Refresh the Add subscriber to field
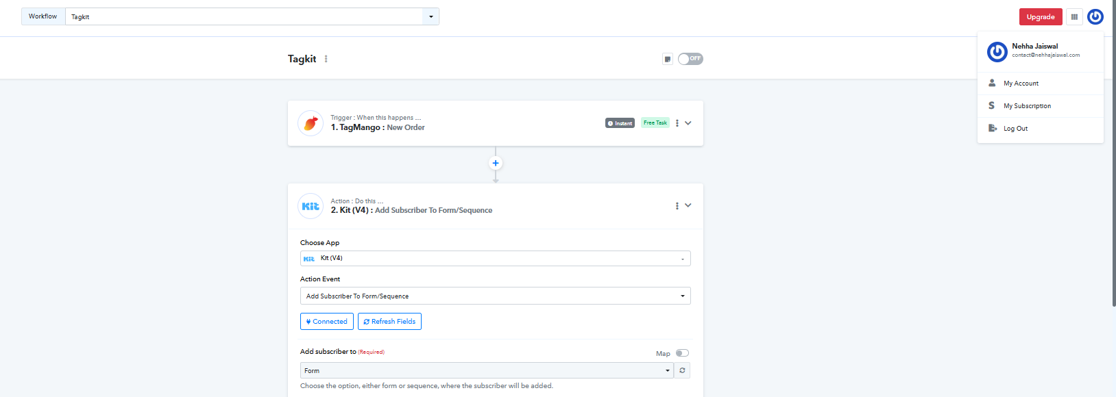Screen dimensions: 1116x397 (x=682, y=370)
